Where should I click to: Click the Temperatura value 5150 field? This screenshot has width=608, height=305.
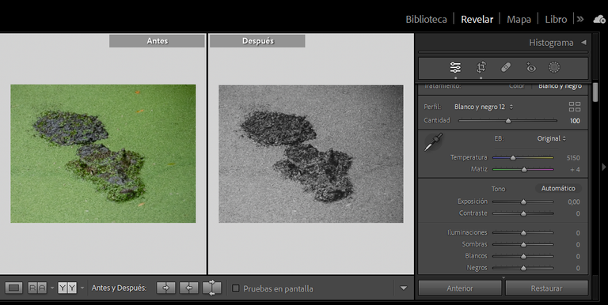click(573, 158)
